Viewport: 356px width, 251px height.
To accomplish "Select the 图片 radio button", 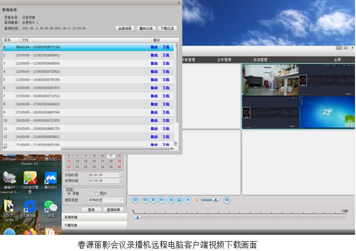I will point(97,194).
